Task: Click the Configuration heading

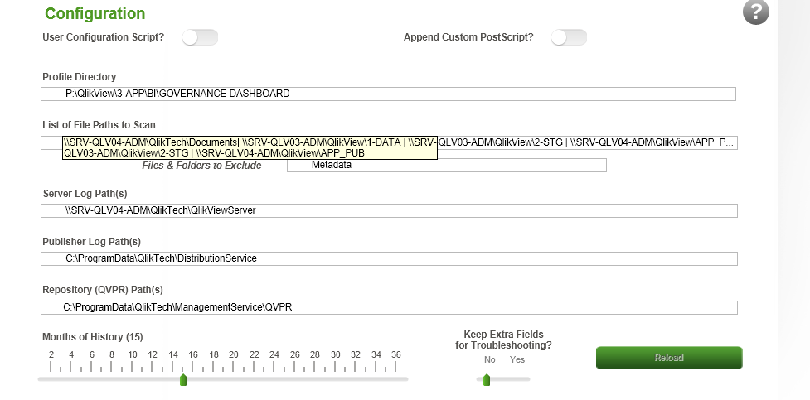Action: click(95, 14)
